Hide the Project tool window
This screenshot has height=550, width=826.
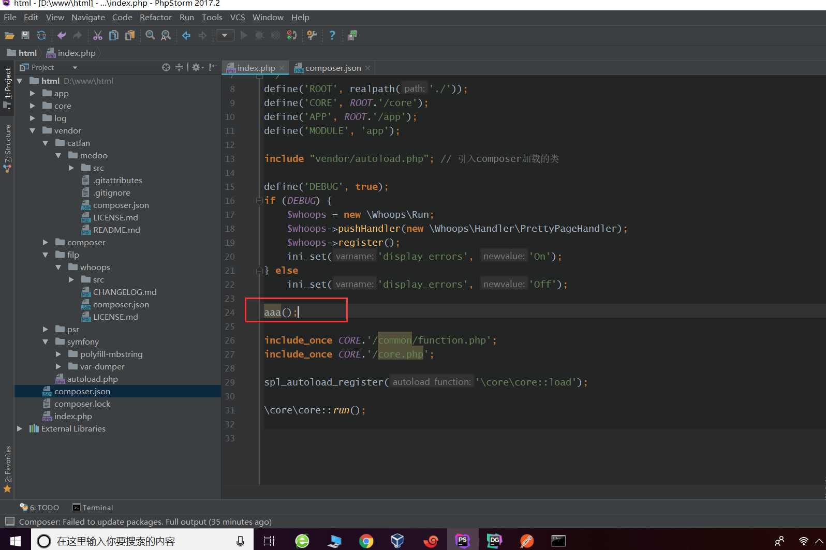click(213, 67)
